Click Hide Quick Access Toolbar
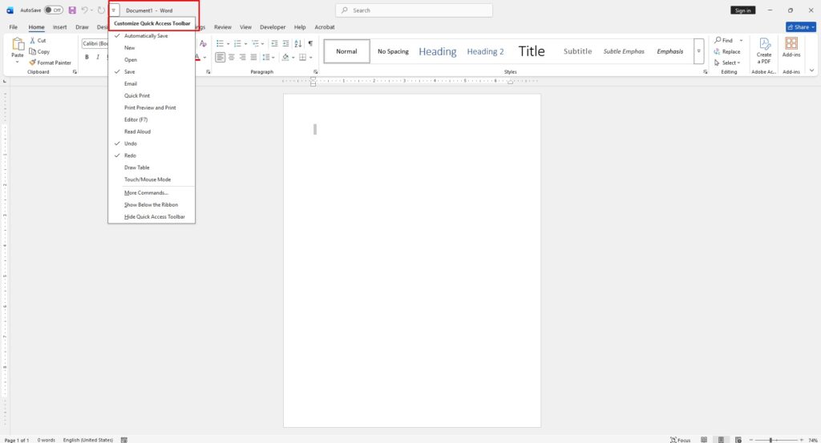The width and height of the screenshot is (821, 443). click(x=152, y=216)
